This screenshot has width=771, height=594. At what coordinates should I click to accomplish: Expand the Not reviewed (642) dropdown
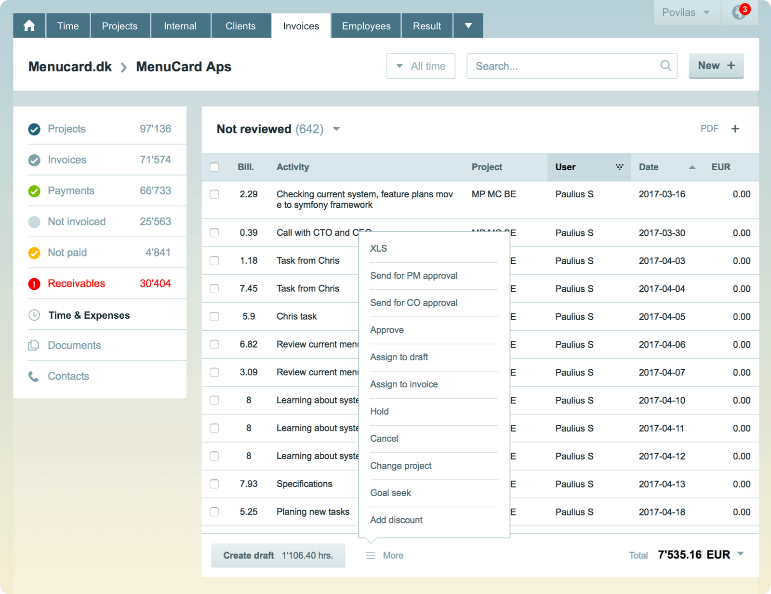336,129
